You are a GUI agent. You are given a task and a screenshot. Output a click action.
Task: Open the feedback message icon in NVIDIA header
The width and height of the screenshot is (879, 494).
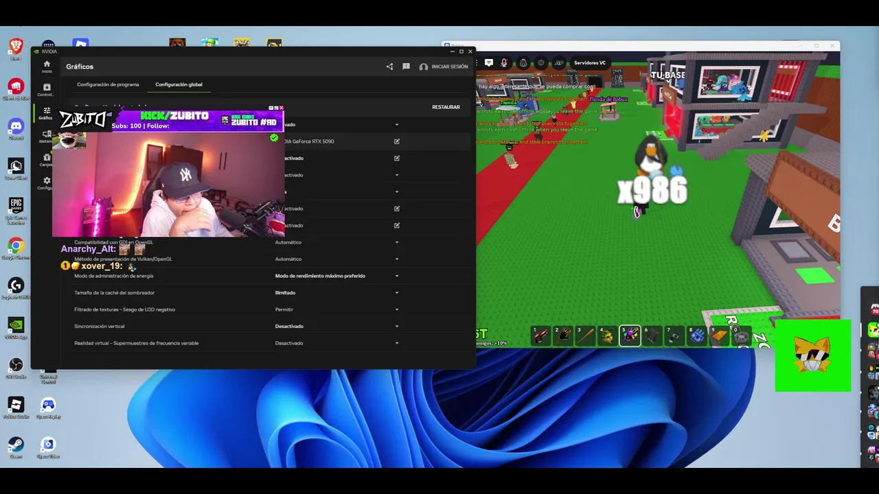[406, 67]
